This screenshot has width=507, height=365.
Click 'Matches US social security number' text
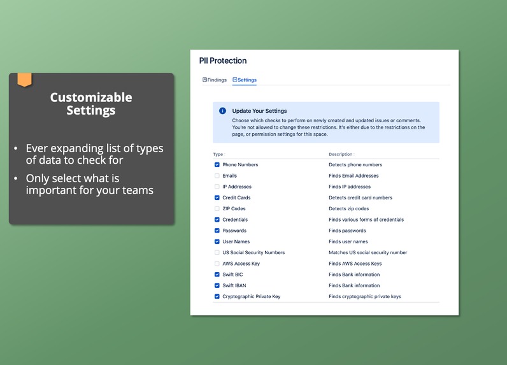(x=368, y=252)
